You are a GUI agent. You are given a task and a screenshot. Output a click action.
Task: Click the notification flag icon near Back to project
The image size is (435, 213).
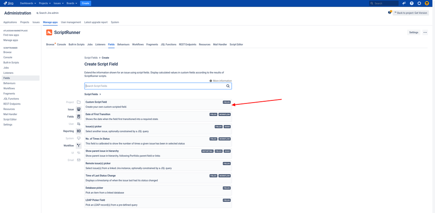(x=390, y=13)
